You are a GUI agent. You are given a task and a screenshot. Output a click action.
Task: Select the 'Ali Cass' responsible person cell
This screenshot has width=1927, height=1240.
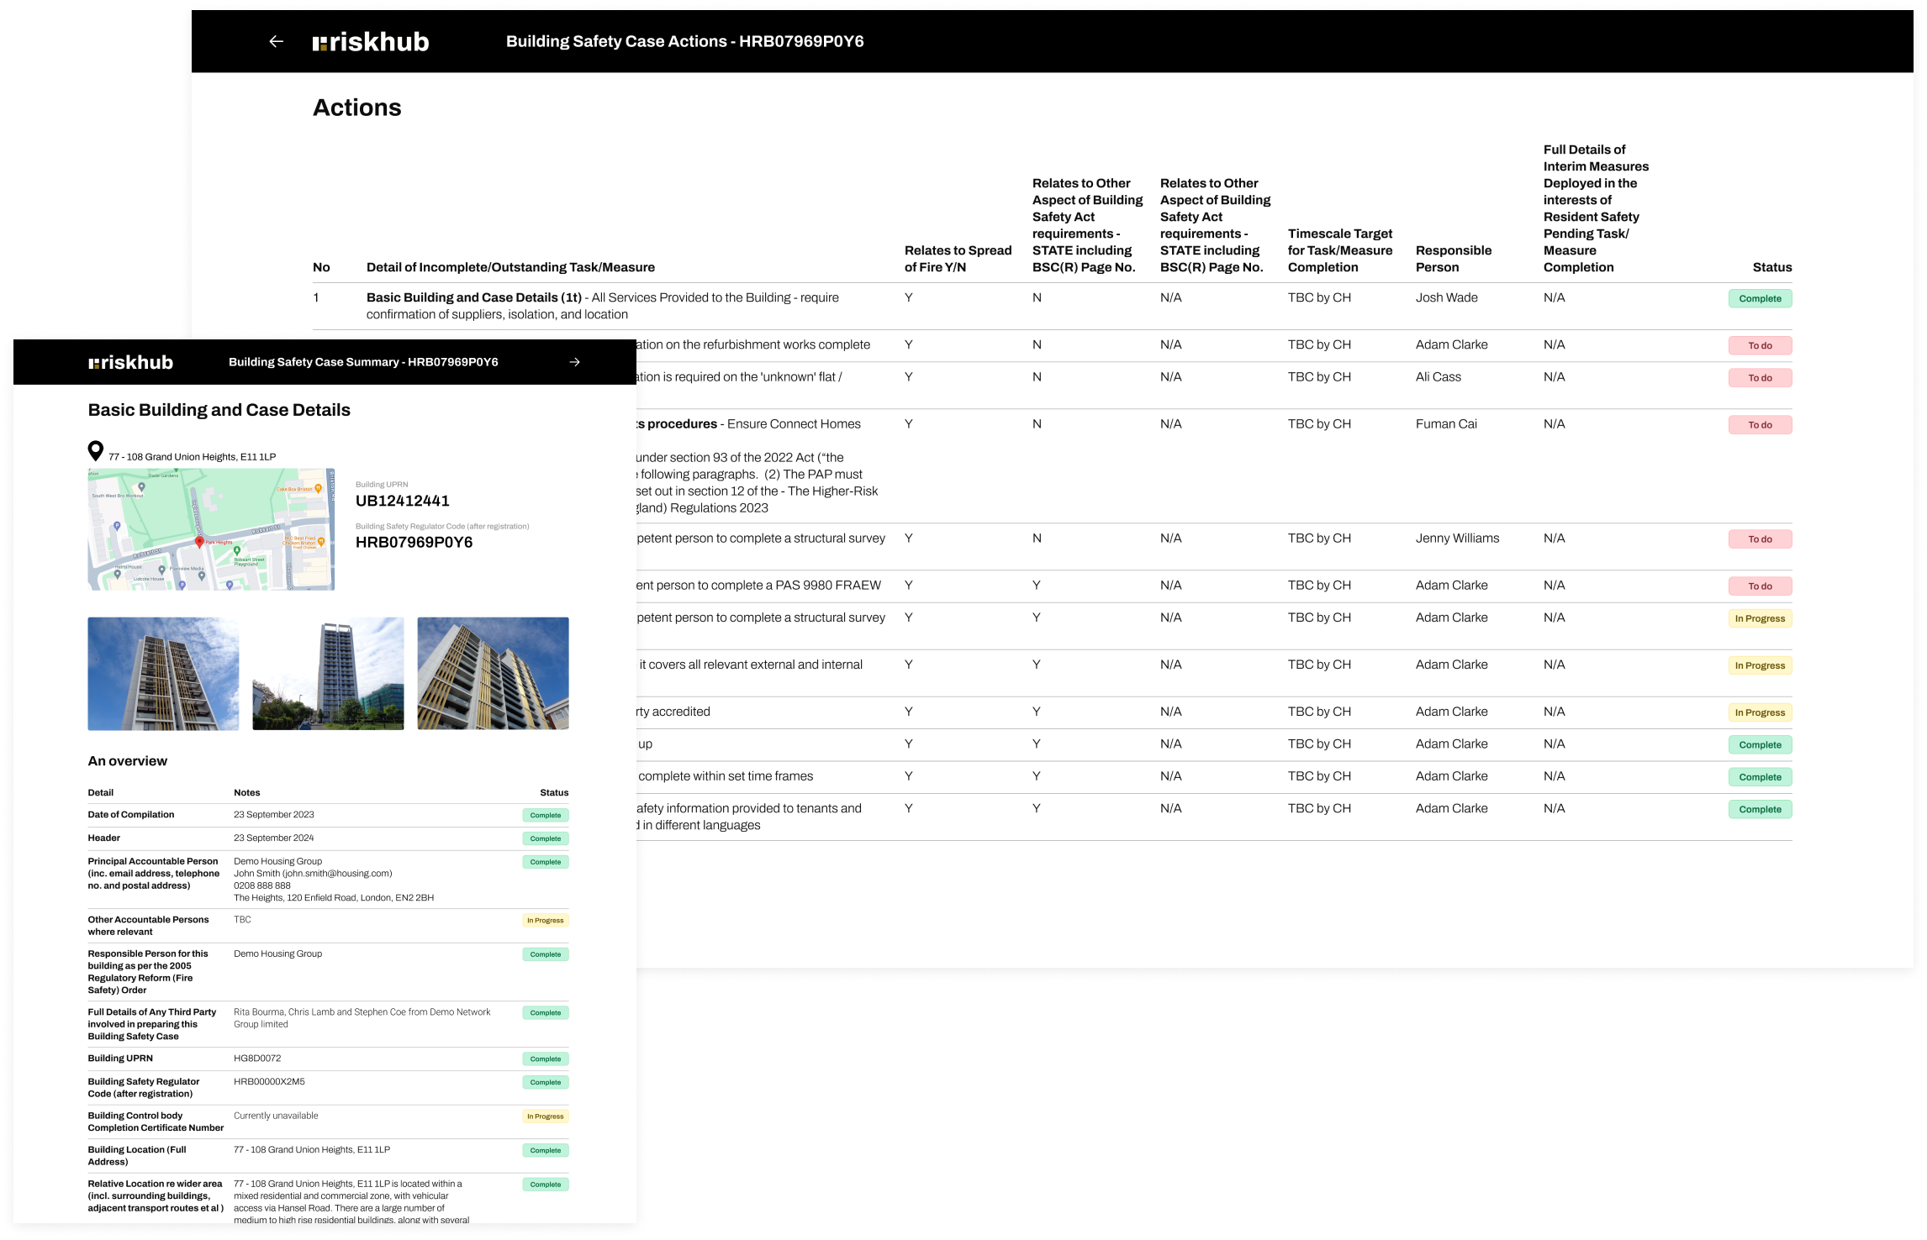[1438, 377]
